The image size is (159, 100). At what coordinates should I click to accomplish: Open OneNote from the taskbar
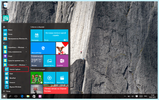click(x=40, y=96)
